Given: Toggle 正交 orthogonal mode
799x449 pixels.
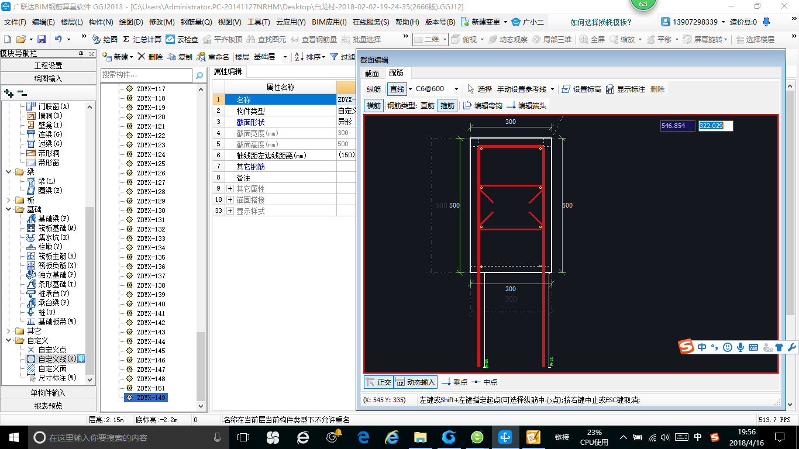Looking at the screenshot, I should coord(378,382).
